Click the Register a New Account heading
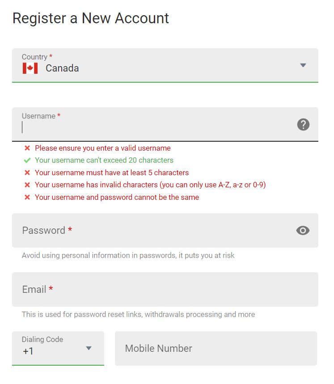 click(91, 18)
